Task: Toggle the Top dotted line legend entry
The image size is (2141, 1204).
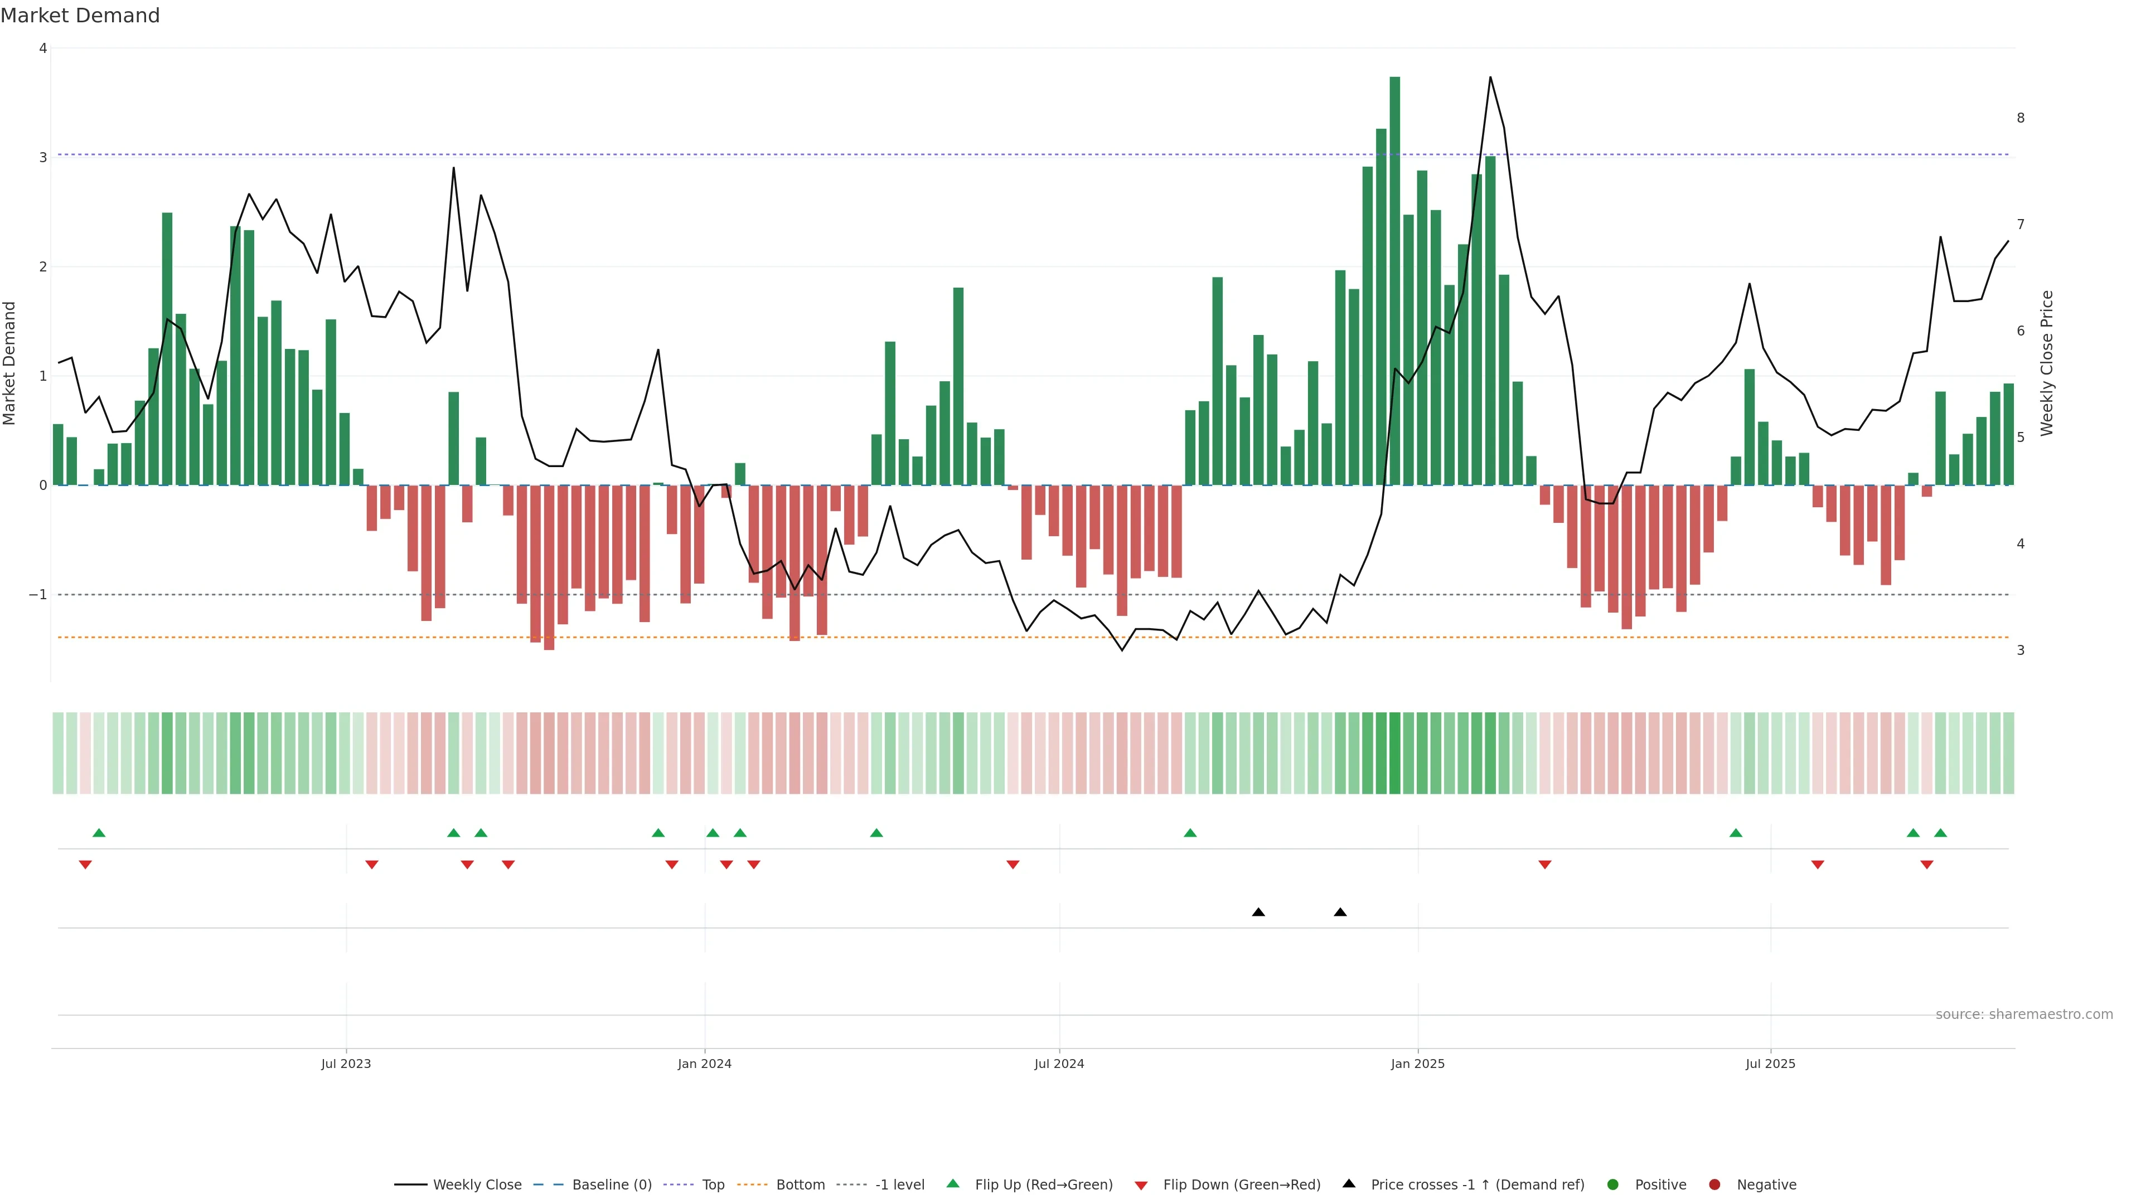Action: pyautogui.click(x=713, y=1185)
